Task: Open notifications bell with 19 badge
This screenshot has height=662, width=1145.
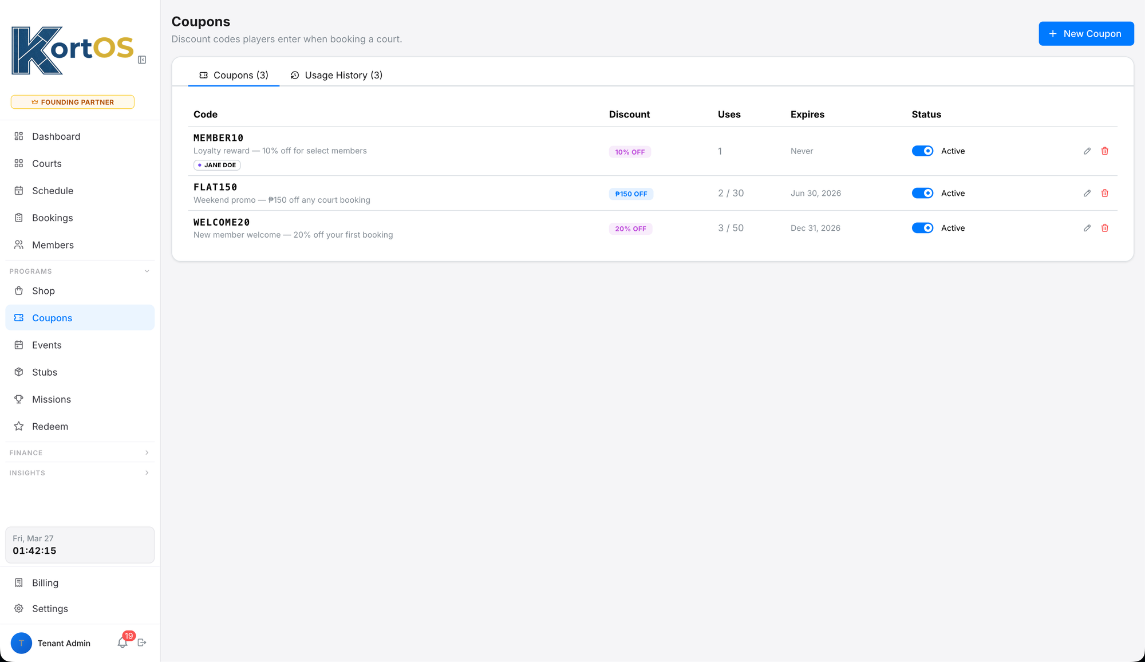Action: point(123,643)
